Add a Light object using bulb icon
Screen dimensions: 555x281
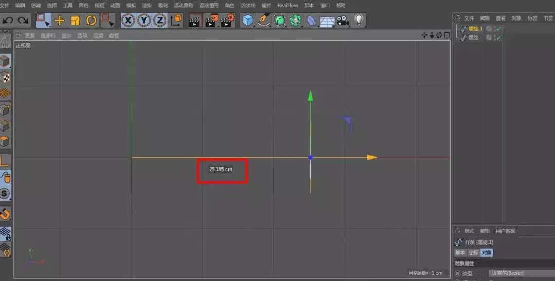[359, 21]
